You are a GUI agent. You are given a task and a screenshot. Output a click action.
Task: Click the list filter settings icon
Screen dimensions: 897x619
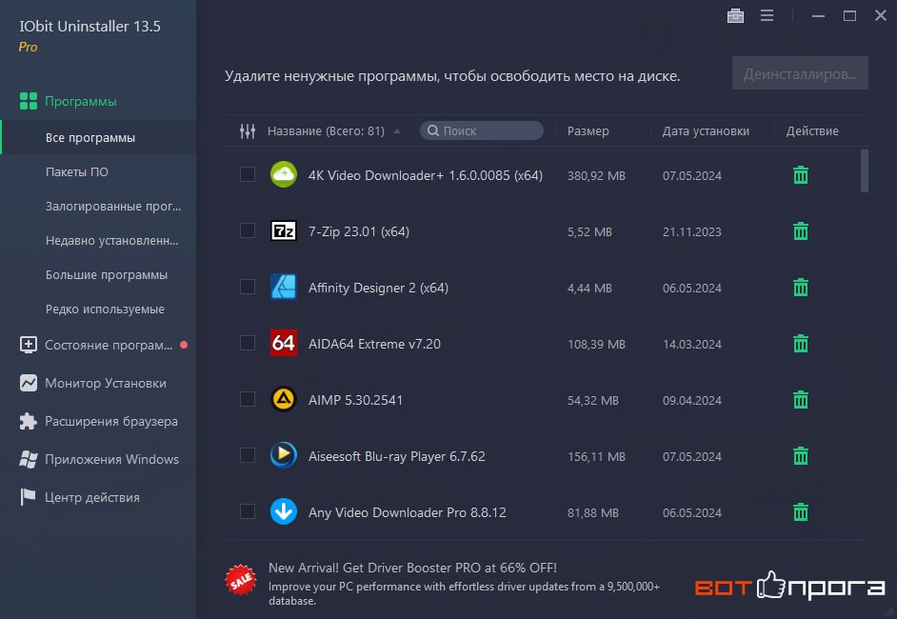click(248, 131)
